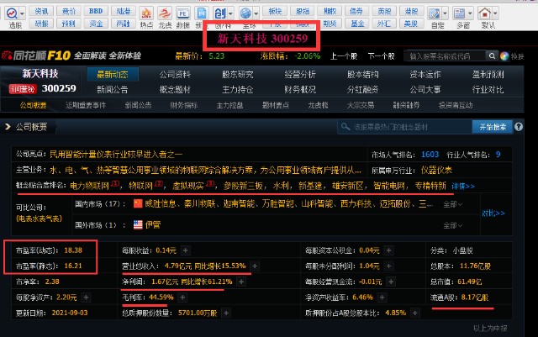538x337 pixels.
Task: Click the 港股 toolbar button
Action: pyautogui.click(x=411, y=11)
